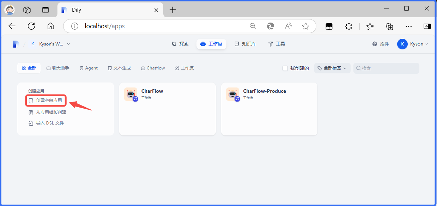Click the CharFlow-Produce robot app icon
Image resolution: width=437 pixels, height=206 pixels.
(232, 94)
